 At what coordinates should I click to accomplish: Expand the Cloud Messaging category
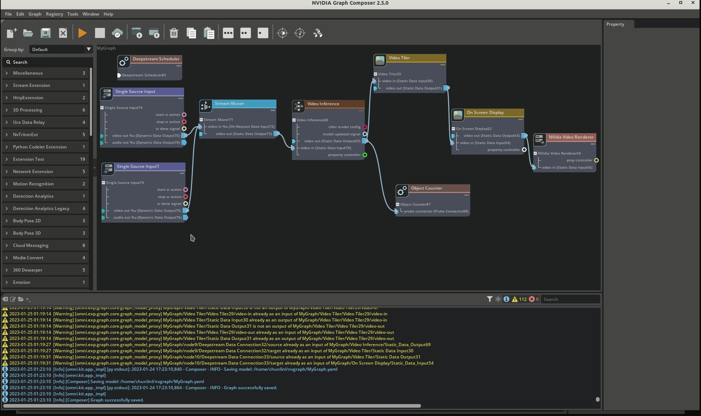46,245
